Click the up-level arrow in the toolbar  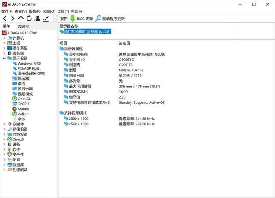coord(21,18)
